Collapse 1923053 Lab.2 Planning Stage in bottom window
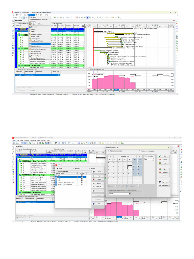The height and width of the screenshot is (259, 194). [x=18, y=175]
